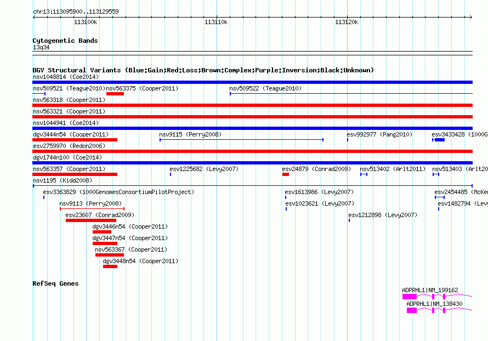Select the esv24879 Conrad2009 red variant
Image resolution: width=488 pixels, height=341 pixels.
286,174
